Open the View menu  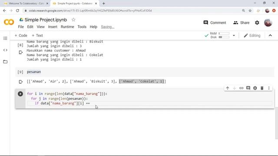click(x=40, y=27)
